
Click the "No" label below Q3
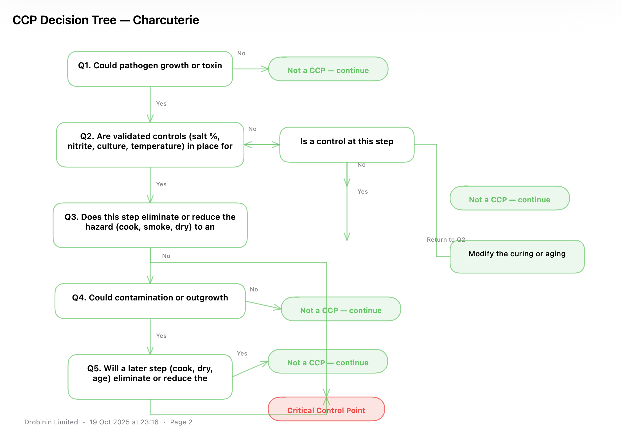coord(166,256)
